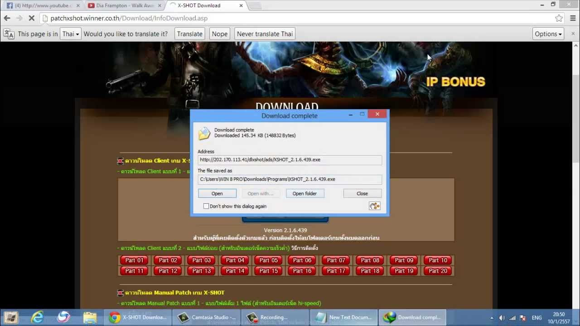The height and width of the screenshot is (326, 580).
Task: Click the Part 01 download button
Action: tap(134, 260)
